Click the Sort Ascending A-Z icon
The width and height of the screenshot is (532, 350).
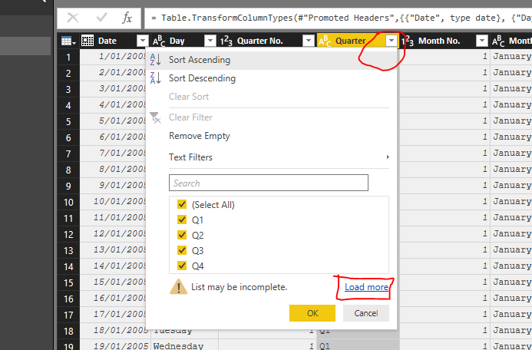coord(155,60)
